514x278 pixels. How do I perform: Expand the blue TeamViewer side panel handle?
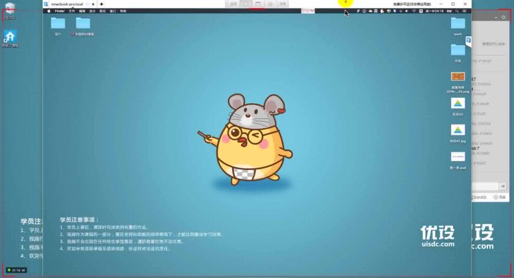tap(469, 40)
